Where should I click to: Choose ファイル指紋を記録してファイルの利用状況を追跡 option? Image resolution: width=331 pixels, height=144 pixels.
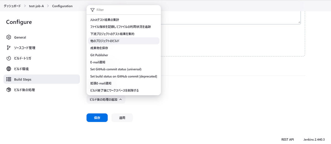124,27
